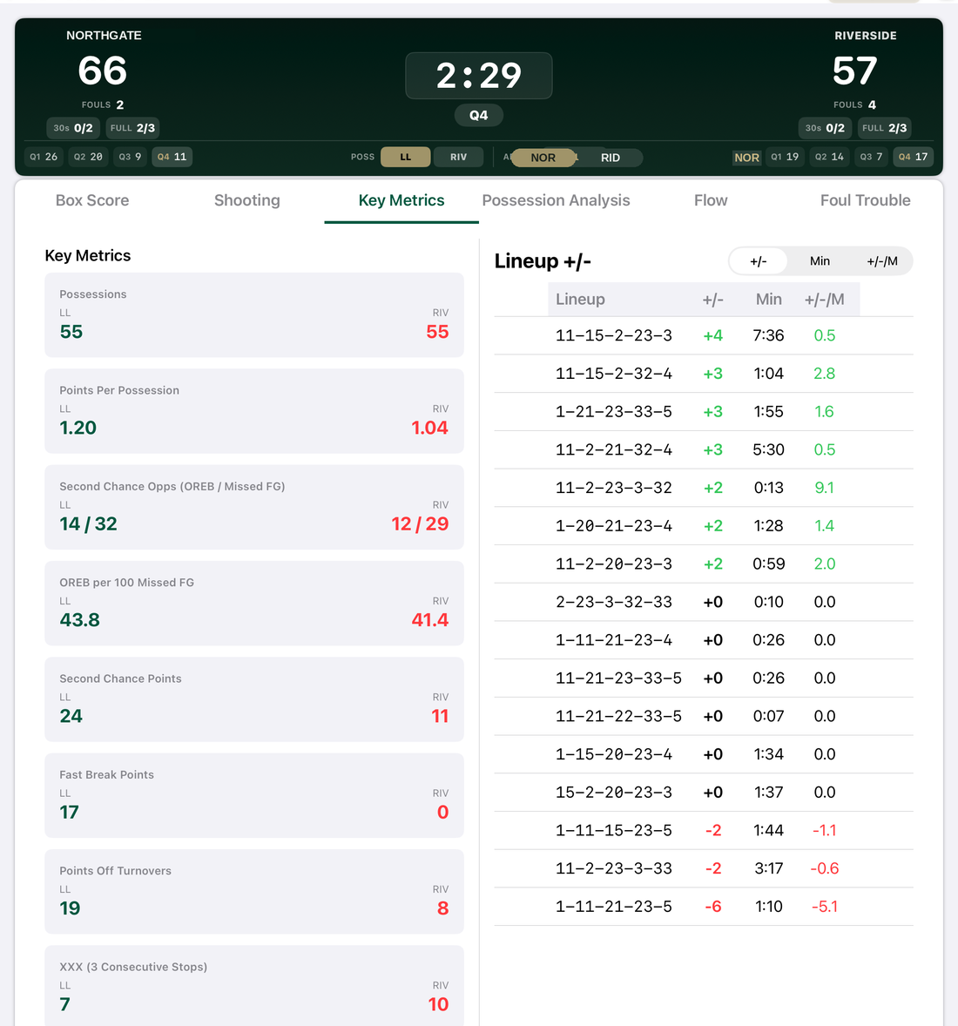Set possession to RIV
958x1026 pixels.
pyautogui.click(x=458, y=157)
